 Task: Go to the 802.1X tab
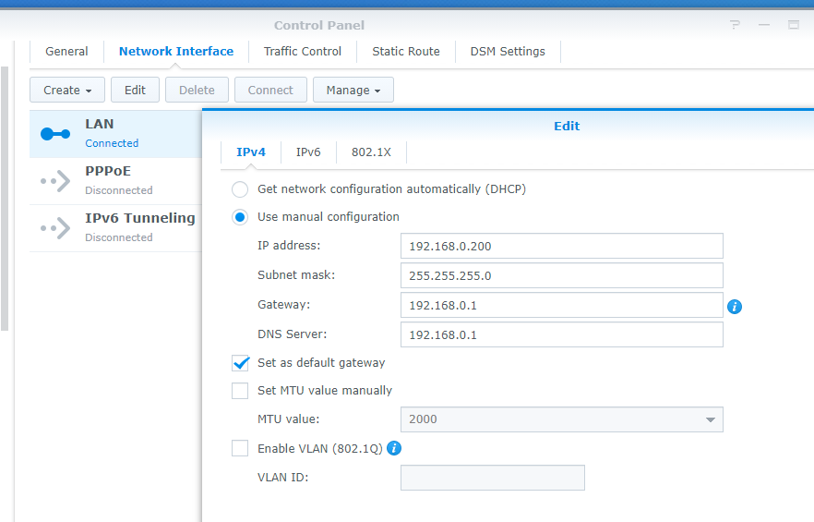click(371, 152)
